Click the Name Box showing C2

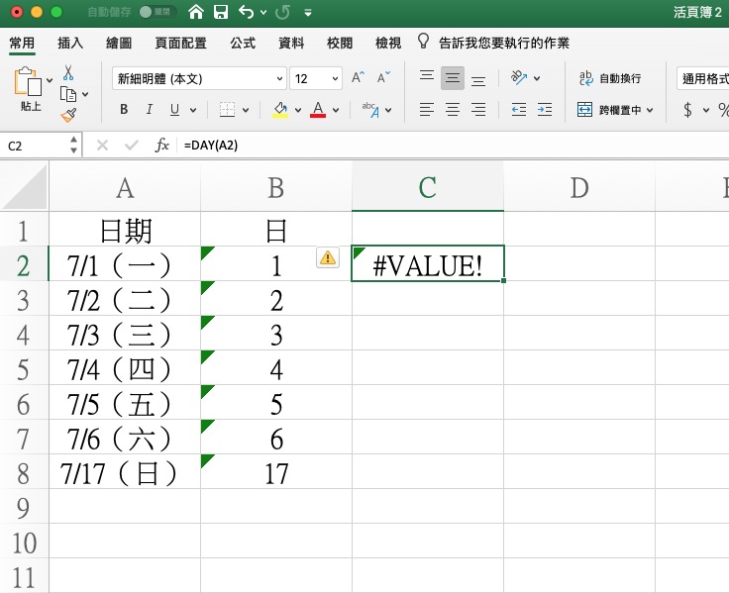[36, 146]
